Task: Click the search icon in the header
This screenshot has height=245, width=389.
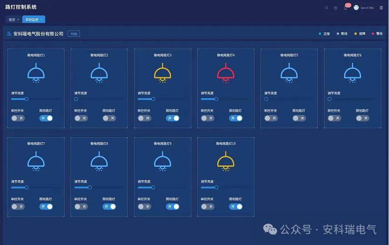Action: (x=326, y=8)
